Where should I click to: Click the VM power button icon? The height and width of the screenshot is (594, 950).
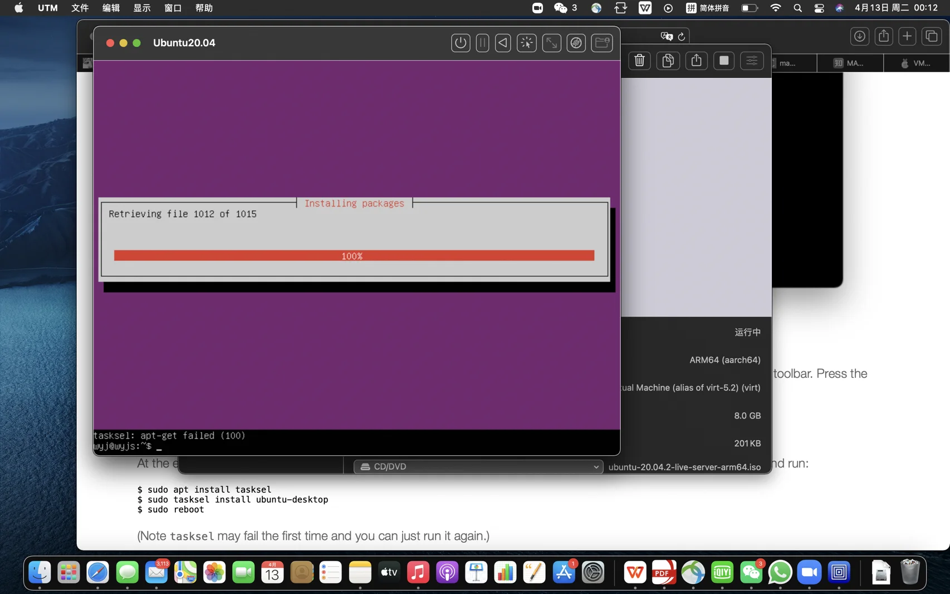tap(461, 43)
